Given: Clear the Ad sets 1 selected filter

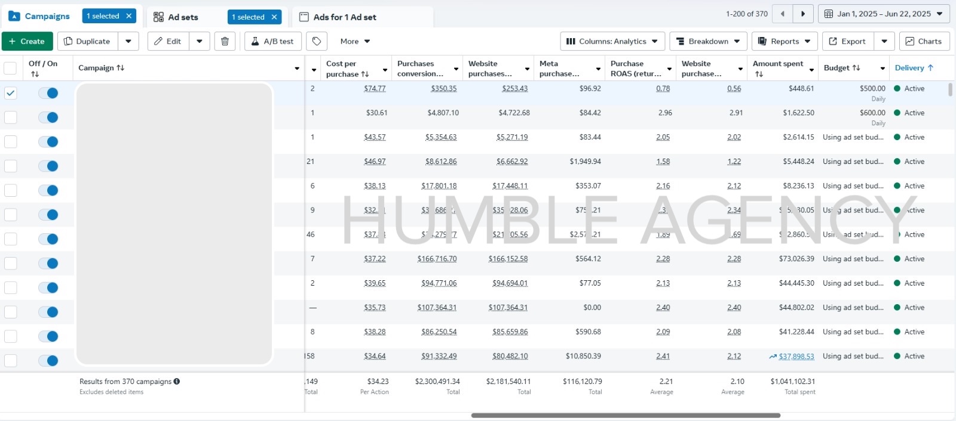Looking at the screenshot, I should (x=274, y=17).
